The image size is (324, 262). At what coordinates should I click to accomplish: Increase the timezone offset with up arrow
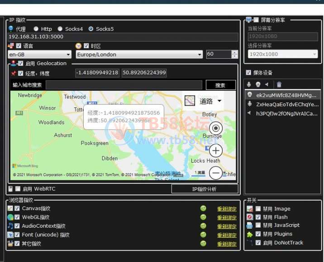coord(234,52)
